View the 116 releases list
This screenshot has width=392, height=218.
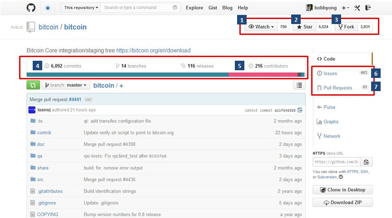coord(197,66)
